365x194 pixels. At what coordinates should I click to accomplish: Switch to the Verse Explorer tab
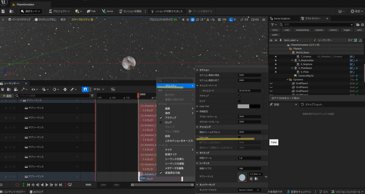point(282,19)
